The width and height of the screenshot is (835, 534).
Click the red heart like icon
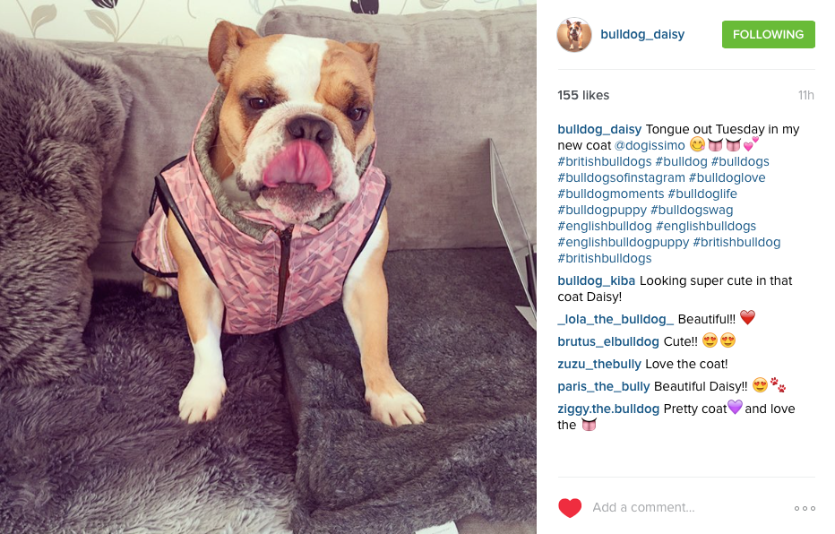click(x=569, y=507)
